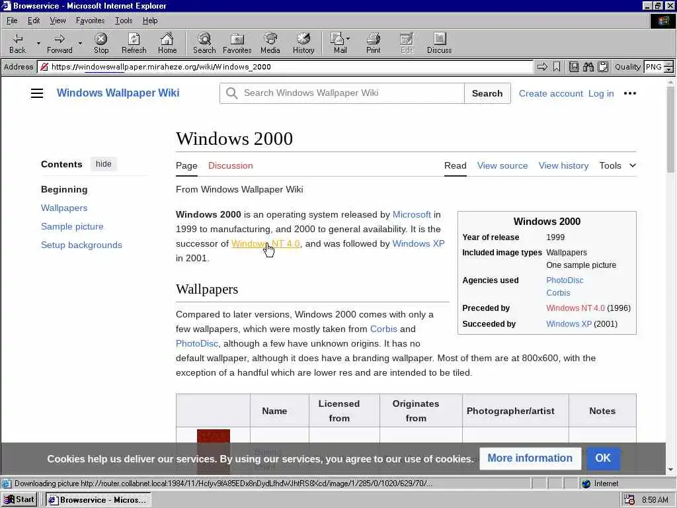
Task: Click the clipboard icon in address row
Action: [x=603, y=67]
